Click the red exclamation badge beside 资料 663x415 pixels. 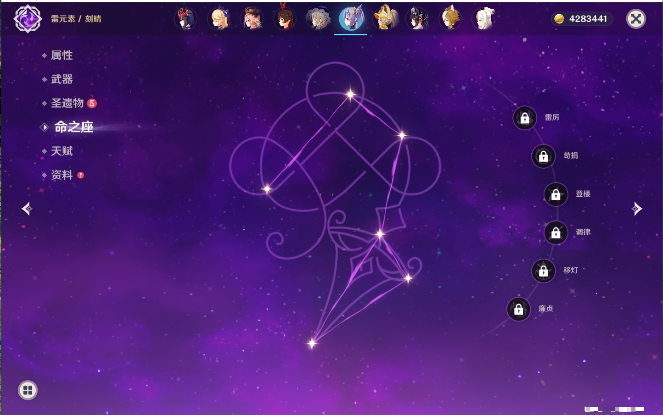[81, 175]
